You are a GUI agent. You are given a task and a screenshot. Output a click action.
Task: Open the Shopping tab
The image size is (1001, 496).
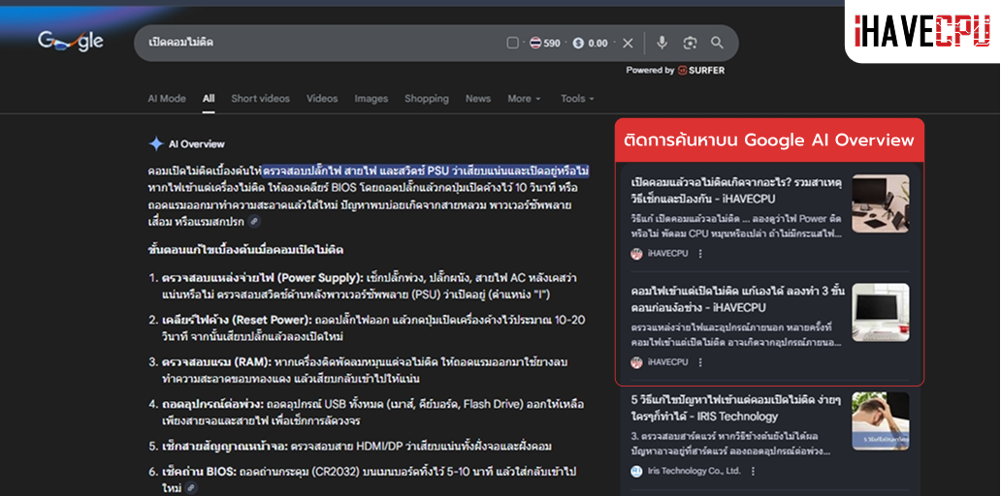(x=427, y=99)
